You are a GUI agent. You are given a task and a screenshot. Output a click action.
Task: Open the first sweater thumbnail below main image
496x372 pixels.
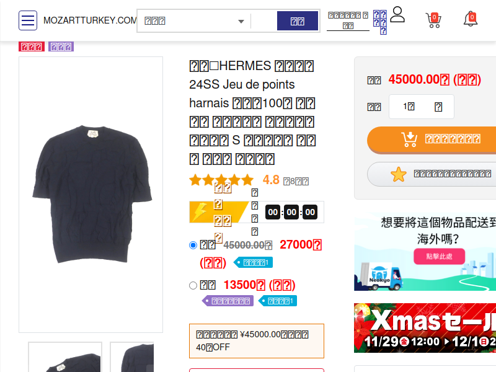pos(65,357)
